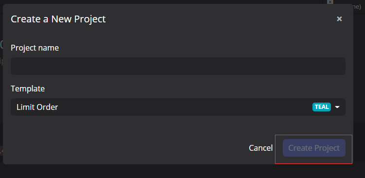Click the dimmed backdrop below the dialog
This screenshot has width=365, height=178.
click(182, 171)
